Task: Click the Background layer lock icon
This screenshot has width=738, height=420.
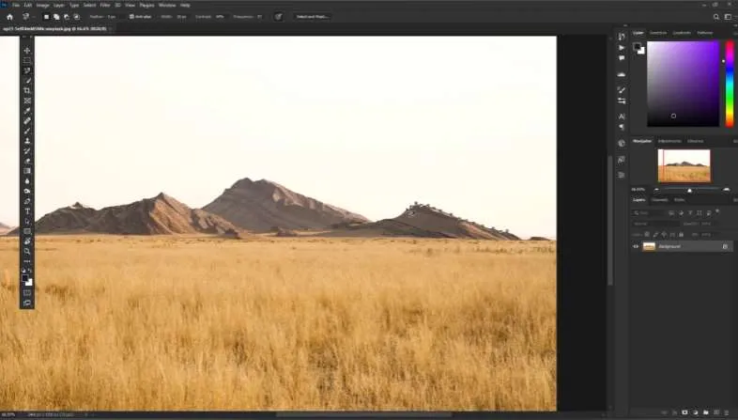Action: coord(725,246)
